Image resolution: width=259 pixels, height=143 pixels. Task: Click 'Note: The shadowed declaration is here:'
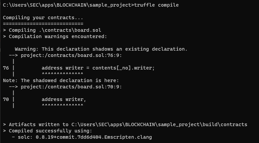point(61,80)
